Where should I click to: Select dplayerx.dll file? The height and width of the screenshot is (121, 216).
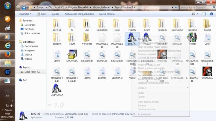[x=87, y=56]
